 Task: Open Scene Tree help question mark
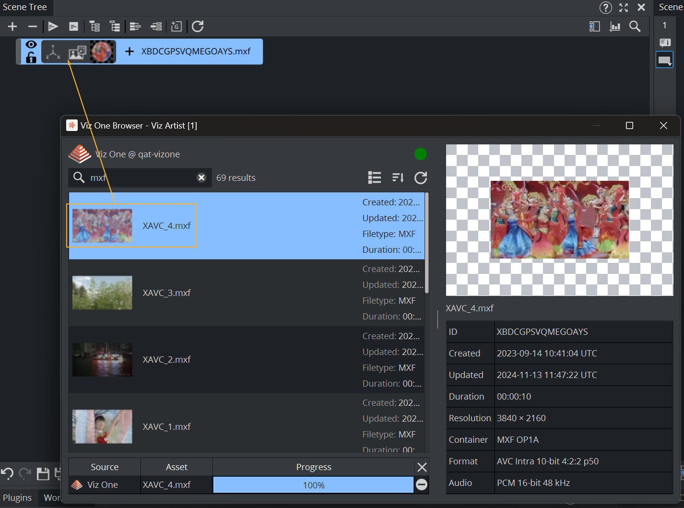pyautogui.click(x=605, y=7)
